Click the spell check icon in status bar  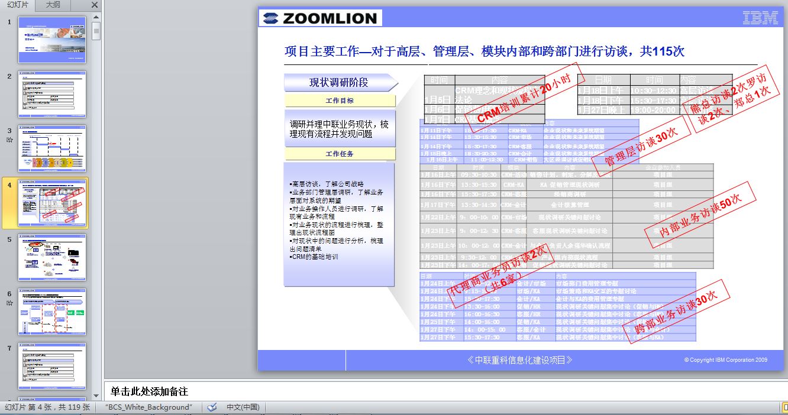pos(212,407)
